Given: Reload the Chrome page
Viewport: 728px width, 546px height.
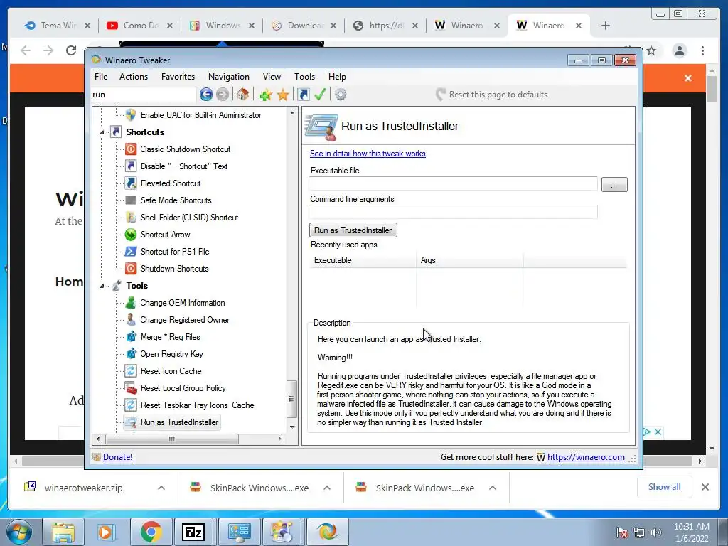Looking at the screenshot, I should click(x=70, y=50).
